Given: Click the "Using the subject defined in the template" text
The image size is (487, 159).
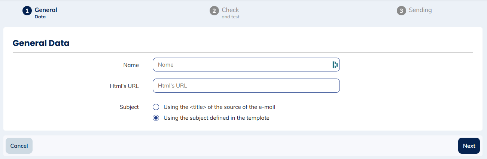Looking at the screenshot, I should (216, 118).
